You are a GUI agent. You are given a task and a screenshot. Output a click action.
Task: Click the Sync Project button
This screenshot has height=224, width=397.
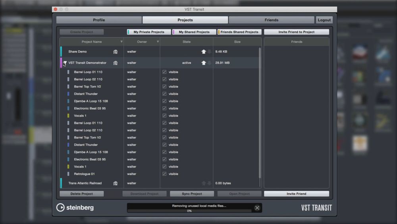[x=192, y=193]
